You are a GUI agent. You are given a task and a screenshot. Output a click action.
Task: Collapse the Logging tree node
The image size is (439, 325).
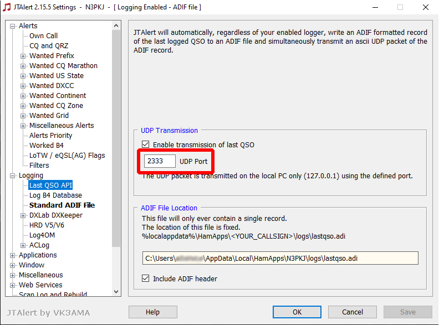coord(12,176)
